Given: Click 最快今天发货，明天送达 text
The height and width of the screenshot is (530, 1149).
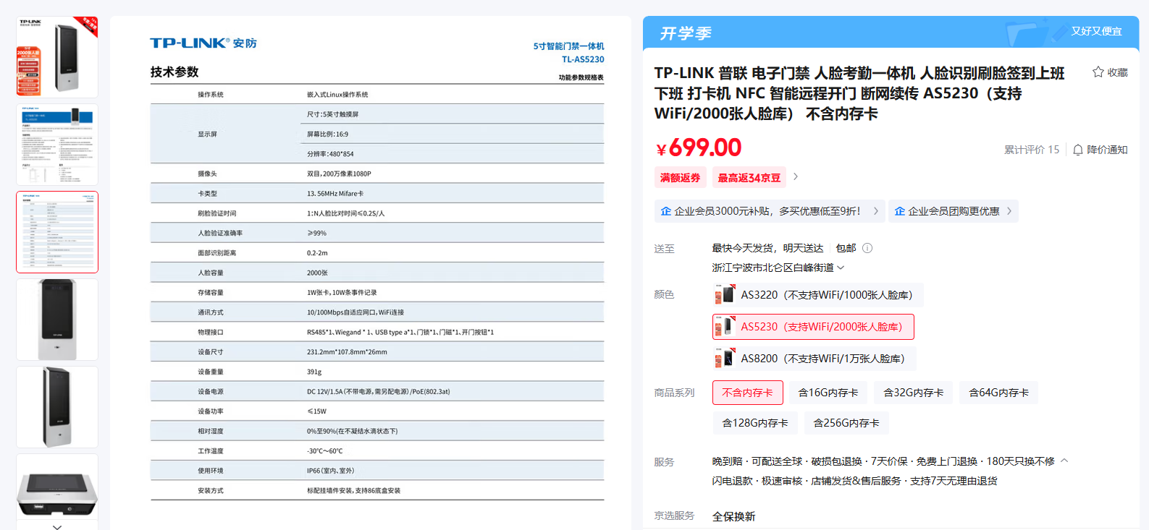Looking at the screenshot, I should [x=767, y=248].
